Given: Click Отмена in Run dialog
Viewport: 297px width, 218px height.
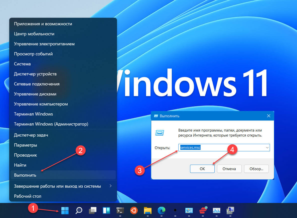Looking at the screenshot, I should [x=229, y=169].
